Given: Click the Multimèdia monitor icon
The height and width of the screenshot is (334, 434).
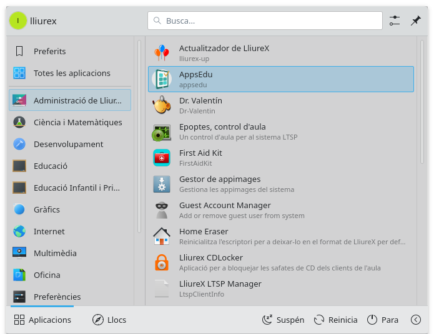Looking at the screenshot, I should pyautogui.click(x=19, y=253).
